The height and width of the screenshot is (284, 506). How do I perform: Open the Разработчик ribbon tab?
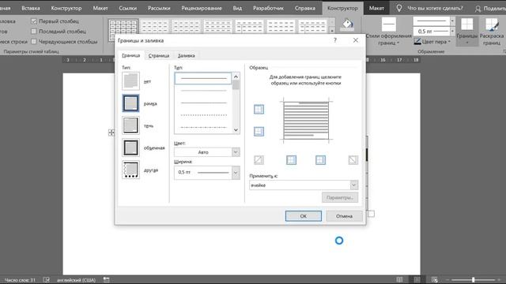pos(268,8)
